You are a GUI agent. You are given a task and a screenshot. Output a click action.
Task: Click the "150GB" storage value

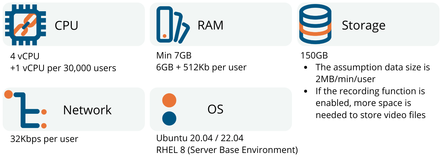pos(314,55)
